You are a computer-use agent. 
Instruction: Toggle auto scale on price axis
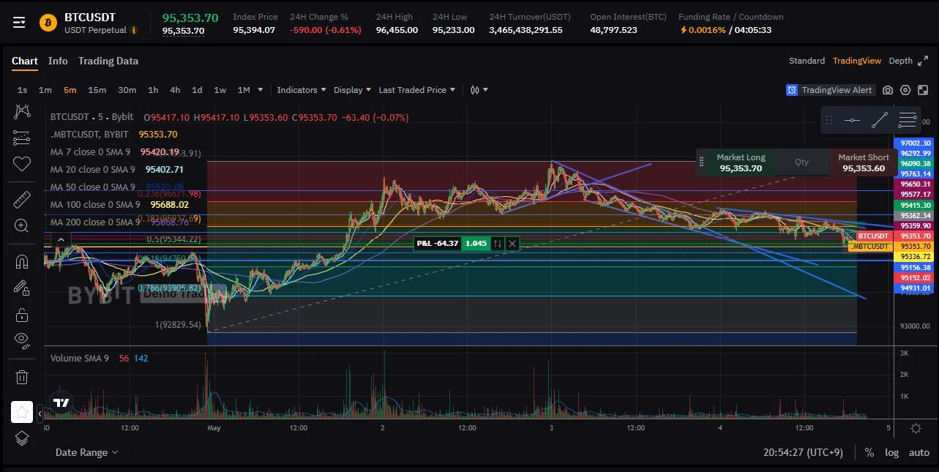(919, 452)
